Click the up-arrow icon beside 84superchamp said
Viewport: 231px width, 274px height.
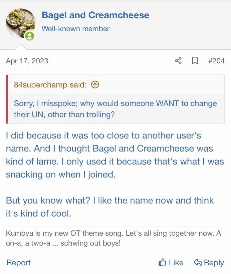click(95, 85)
